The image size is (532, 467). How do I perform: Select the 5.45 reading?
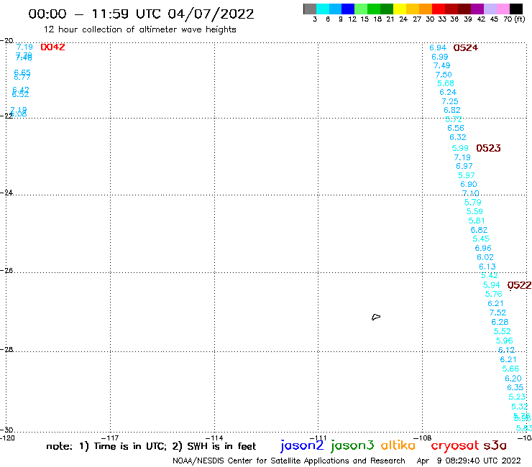coord(481,239)
